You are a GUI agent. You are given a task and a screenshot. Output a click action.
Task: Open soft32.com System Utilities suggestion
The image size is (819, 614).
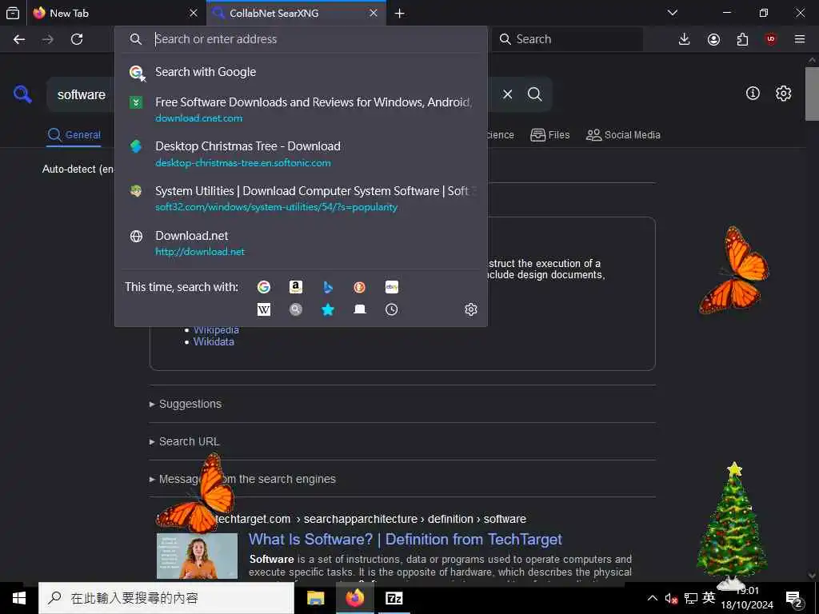point(301,198)
